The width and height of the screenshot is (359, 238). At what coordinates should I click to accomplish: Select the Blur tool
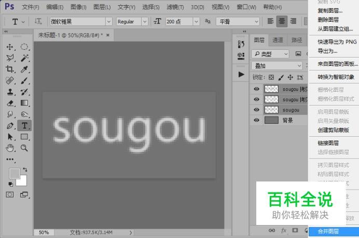(x=10, y=114)
